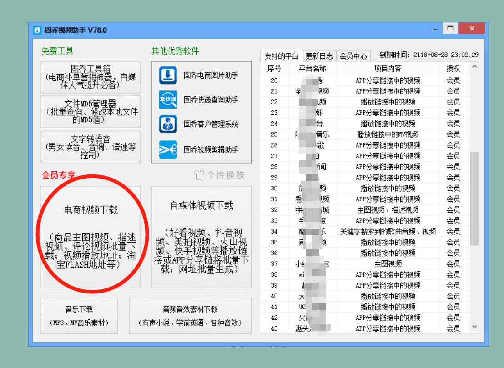This screenshot has height=368, width=504.
Task: Click the scroll down arrow of platform list
Action: pyautogui.click(x=474, y=327)
